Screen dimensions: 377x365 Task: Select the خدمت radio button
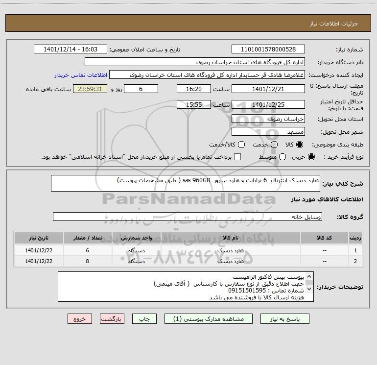tap(274, 145)
